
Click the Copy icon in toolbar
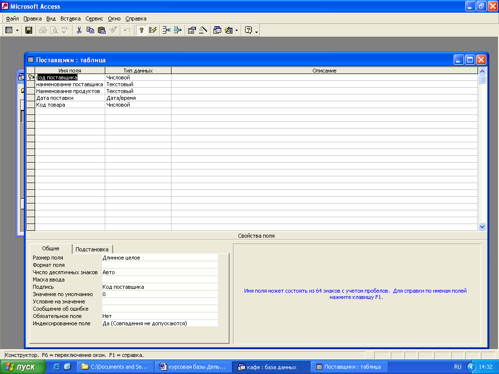click(x=90, y=30)
